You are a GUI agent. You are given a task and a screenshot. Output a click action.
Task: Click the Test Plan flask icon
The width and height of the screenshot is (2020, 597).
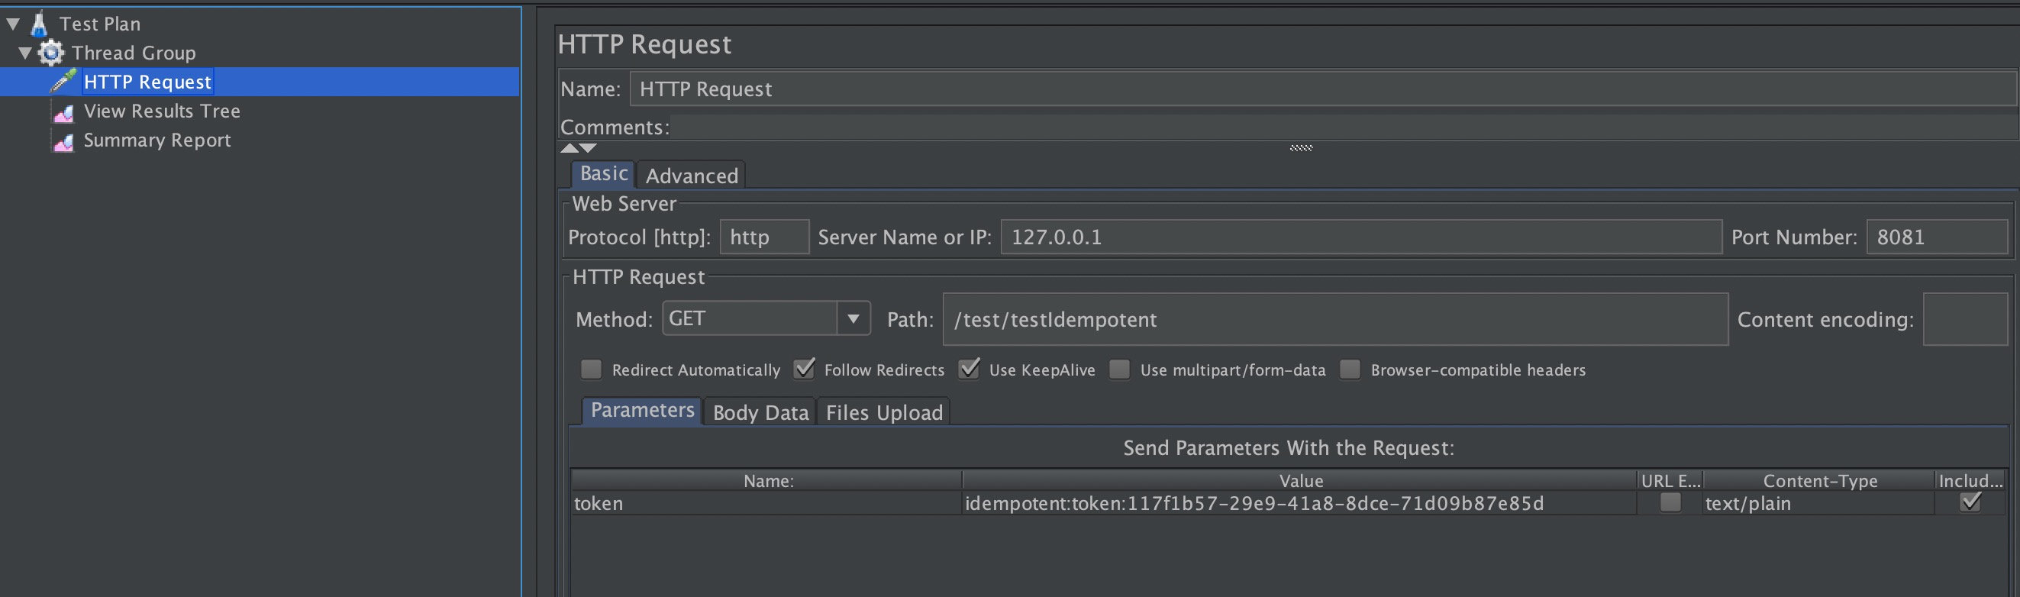(38, 24)
